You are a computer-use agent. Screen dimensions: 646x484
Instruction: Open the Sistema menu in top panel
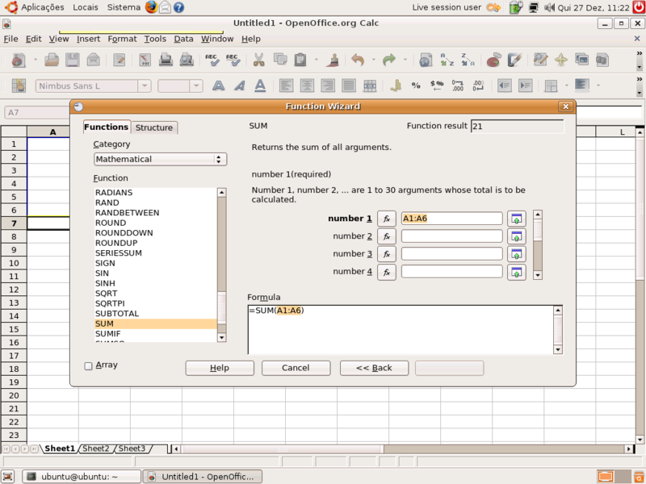[x=124, y=7]
